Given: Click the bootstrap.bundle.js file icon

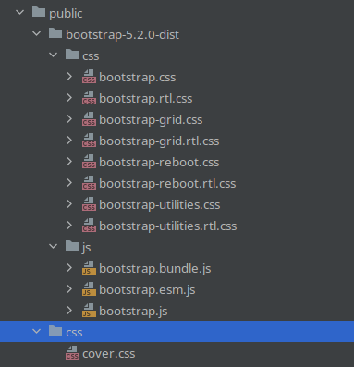Looking at the screenshot, I should pos(89,268).
